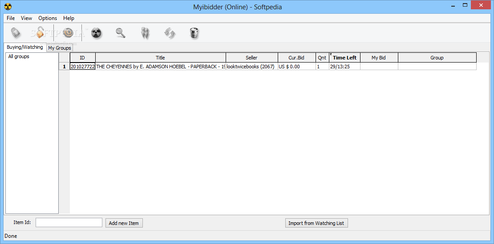Close the Myibidder window

tap(481, 5)
